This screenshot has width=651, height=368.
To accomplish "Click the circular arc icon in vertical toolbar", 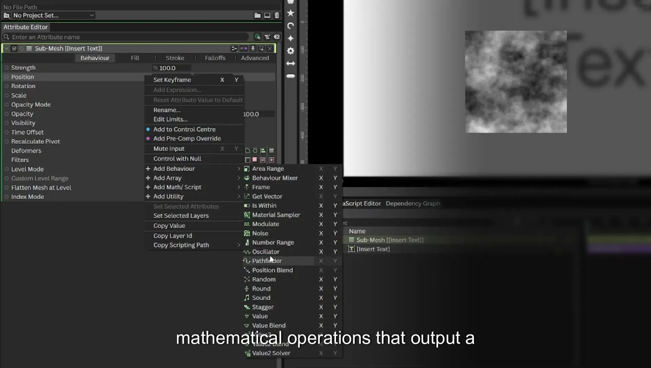I will pos(291,26).
